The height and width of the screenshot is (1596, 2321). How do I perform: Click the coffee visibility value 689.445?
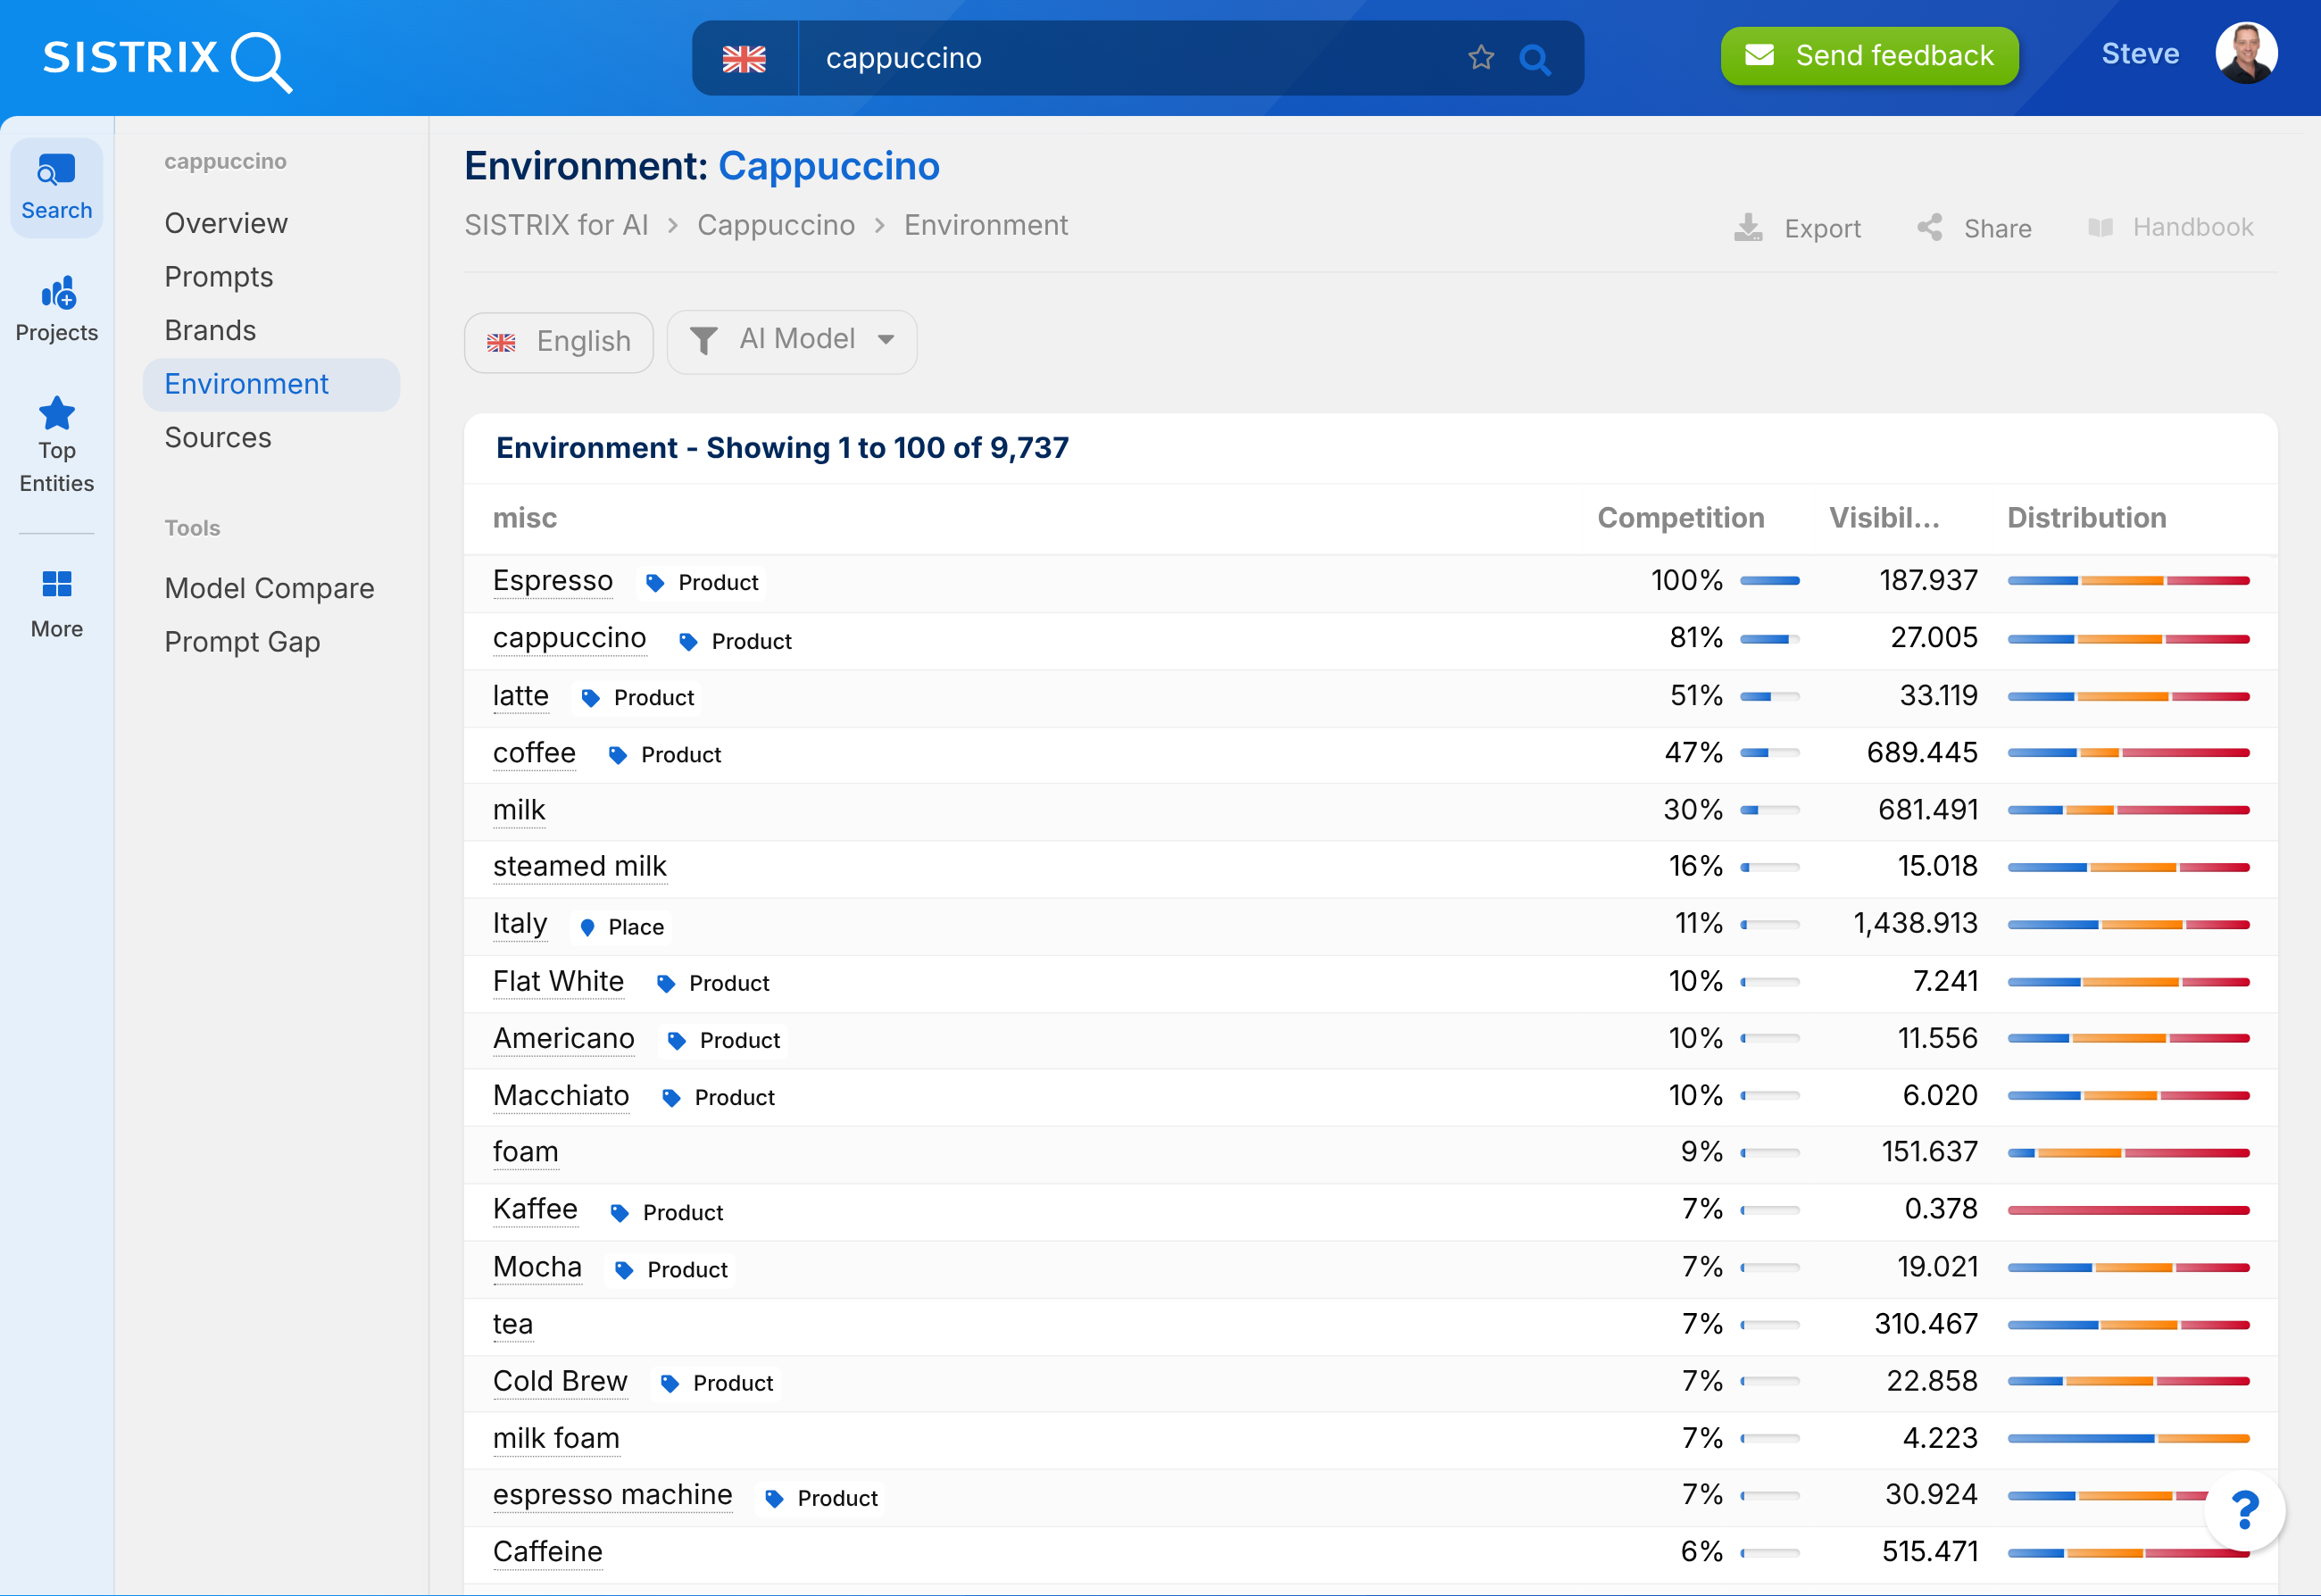(x=1922, y=753)
